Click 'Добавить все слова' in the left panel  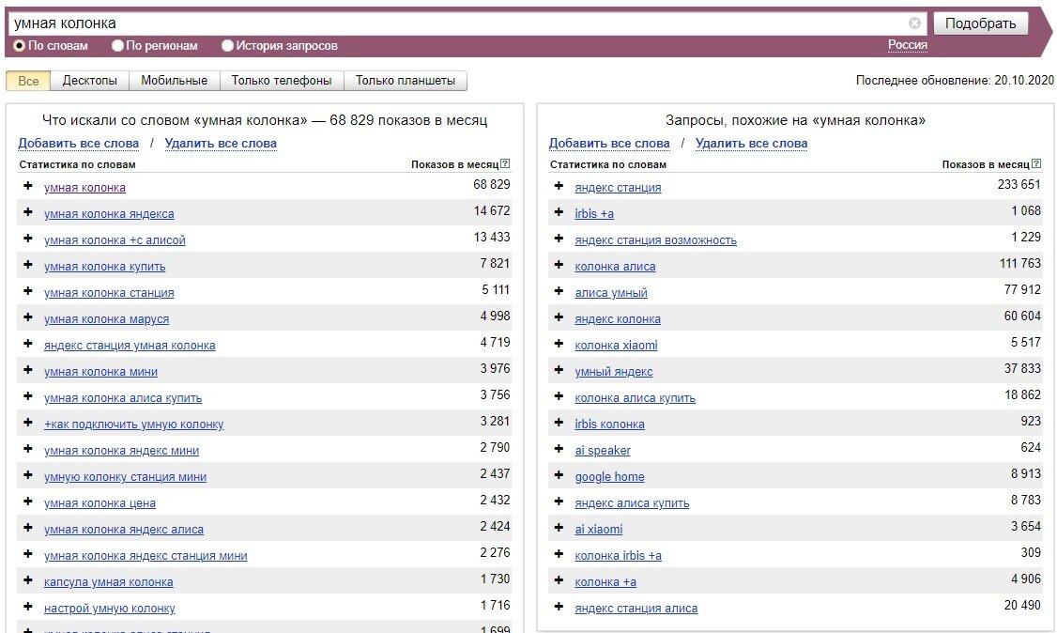[x=78, y=143]
